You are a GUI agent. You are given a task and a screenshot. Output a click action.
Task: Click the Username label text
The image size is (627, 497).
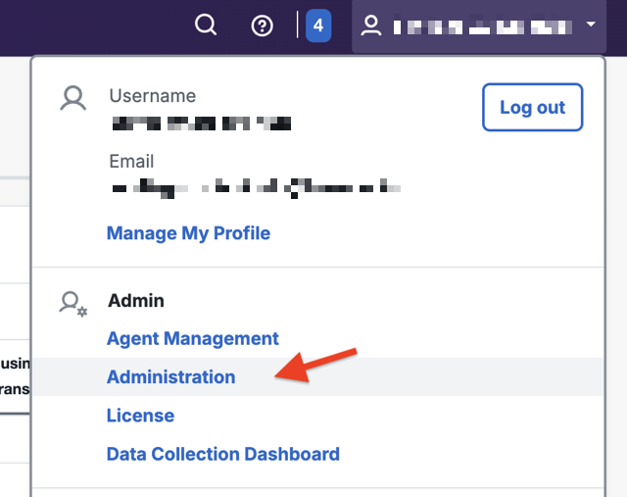[152, 96]
